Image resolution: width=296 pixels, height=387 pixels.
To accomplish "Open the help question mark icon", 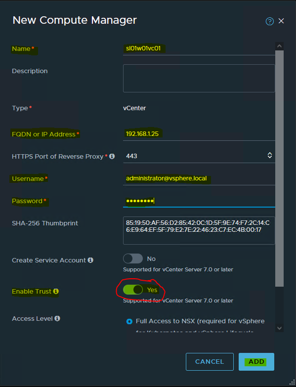I will (x=270, y=21).
